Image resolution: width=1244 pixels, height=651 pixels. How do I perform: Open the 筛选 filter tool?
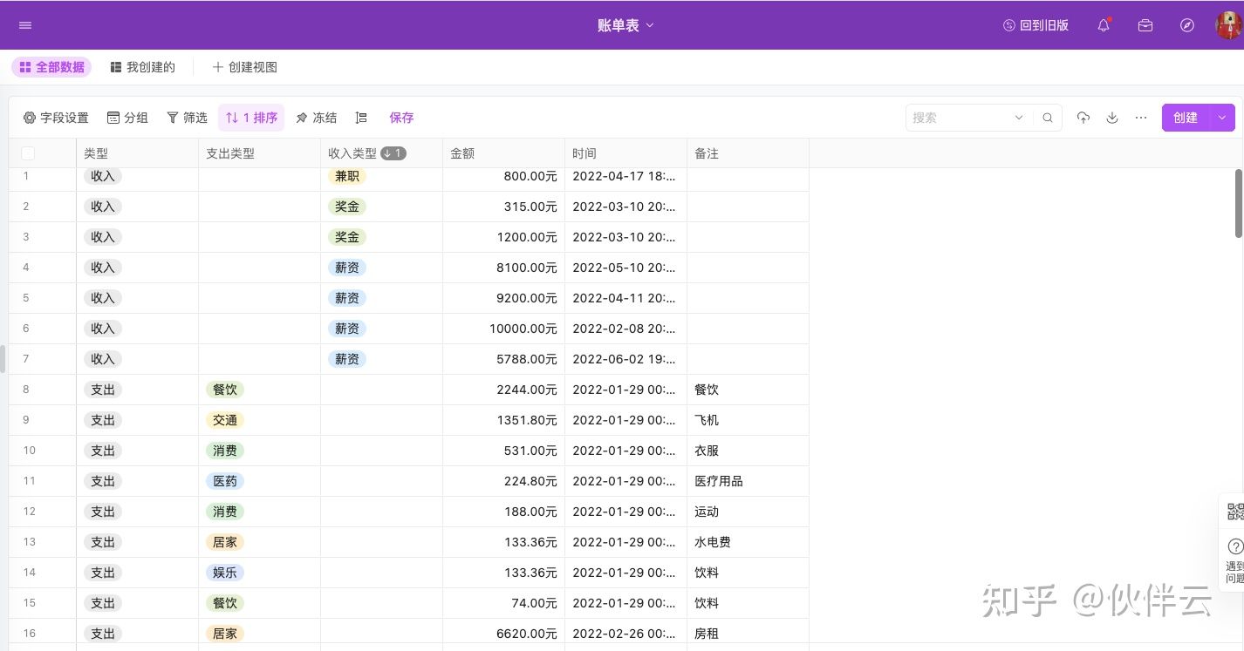pyautogui.click(x=187, y=118)
